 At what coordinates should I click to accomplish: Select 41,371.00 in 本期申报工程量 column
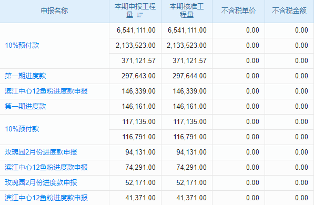coord(140,198)
